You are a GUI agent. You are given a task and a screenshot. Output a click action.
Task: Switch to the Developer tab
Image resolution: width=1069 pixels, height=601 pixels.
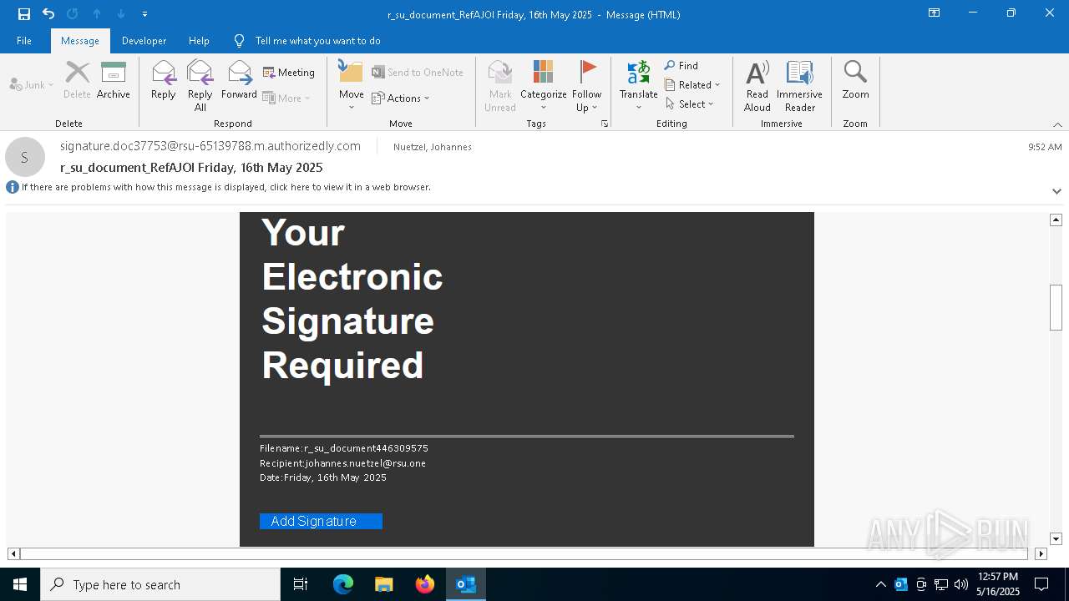(x=144, y=41)
